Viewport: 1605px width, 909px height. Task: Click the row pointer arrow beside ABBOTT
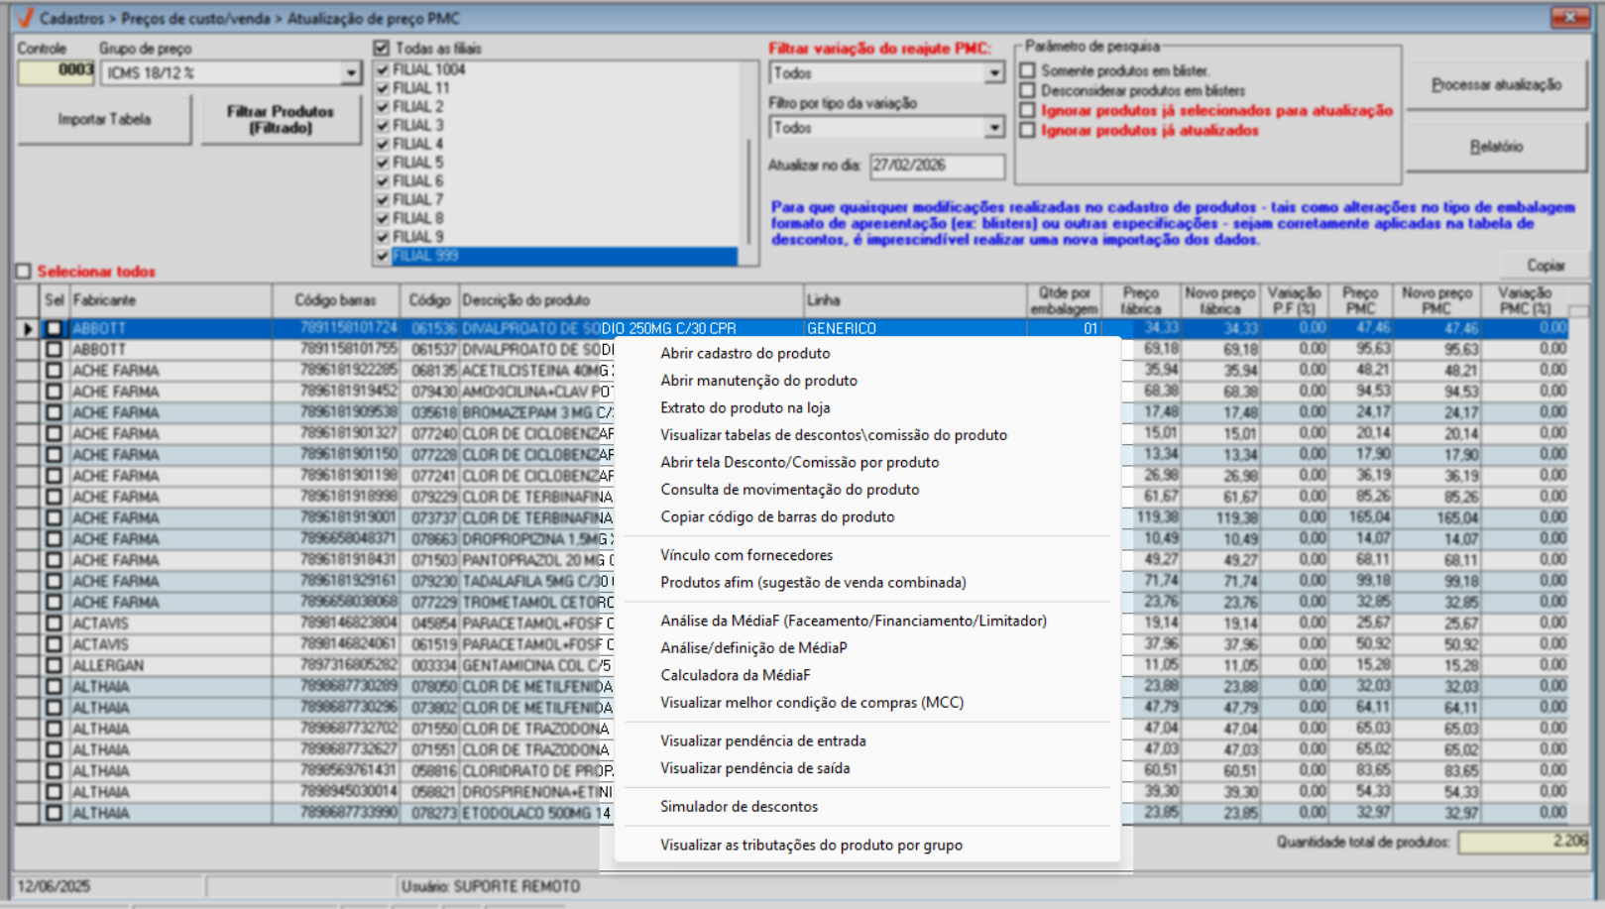coord(28,328)
